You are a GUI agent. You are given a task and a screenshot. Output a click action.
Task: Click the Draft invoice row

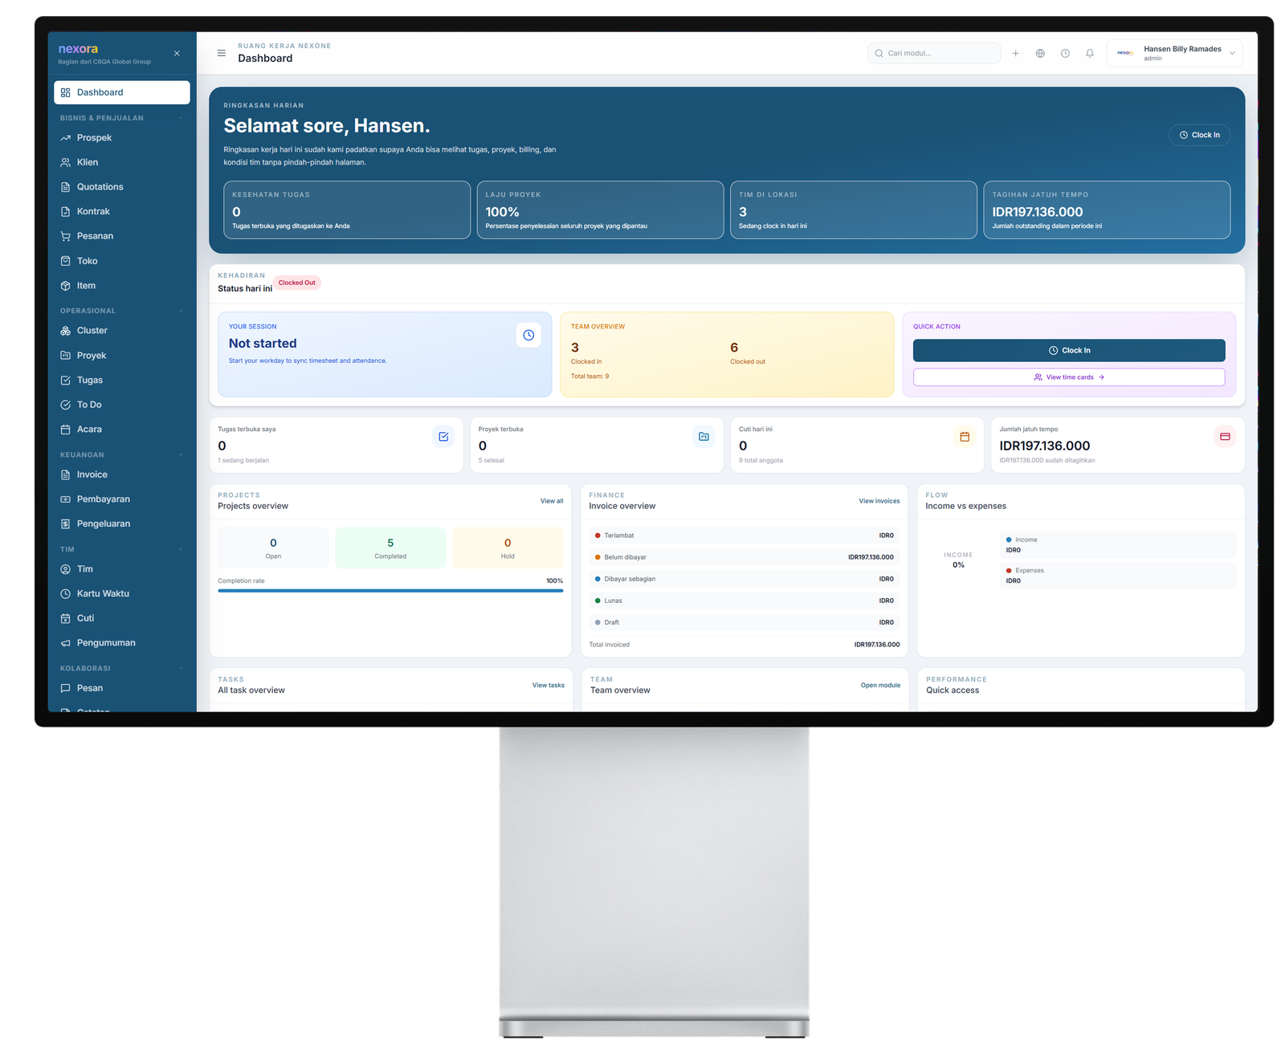click(744, 622)
